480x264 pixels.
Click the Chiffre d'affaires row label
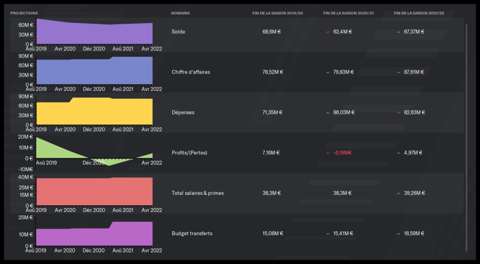point(191,72)
